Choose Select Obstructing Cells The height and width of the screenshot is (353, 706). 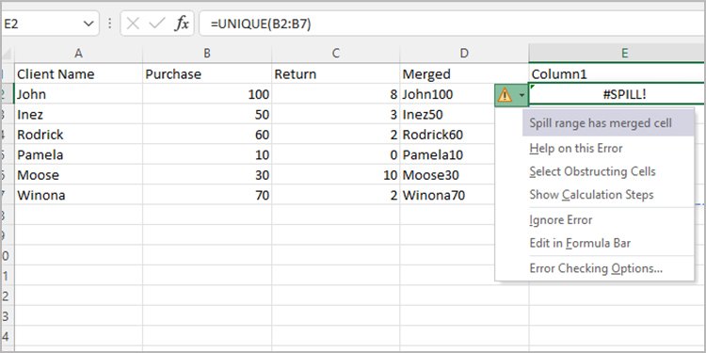[x=594, y=171]
